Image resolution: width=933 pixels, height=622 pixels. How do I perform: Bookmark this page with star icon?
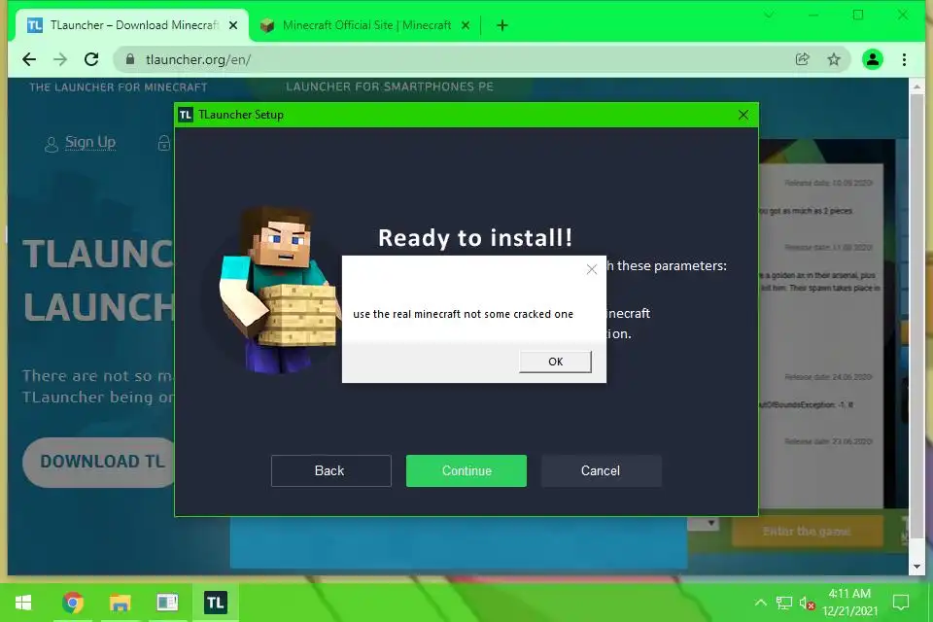tap(834, 59)
